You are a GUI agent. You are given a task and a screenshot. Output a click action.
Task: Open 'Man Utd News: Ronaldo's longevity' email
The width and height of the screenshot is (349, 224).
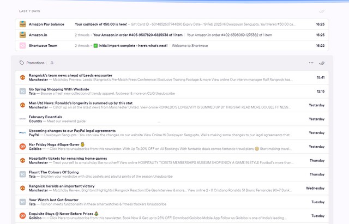tap(172, 105)
